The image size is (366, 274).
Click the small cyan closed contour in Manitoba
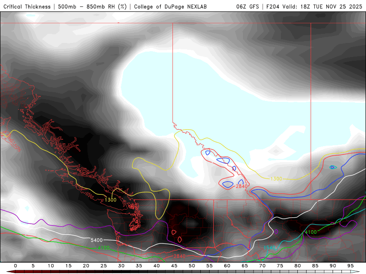coord(333,167)
